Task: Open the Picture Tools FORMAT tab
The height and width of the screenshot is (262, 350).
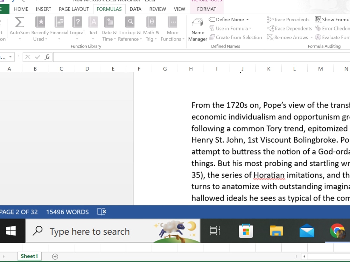Action: click(x=206, y=9)
